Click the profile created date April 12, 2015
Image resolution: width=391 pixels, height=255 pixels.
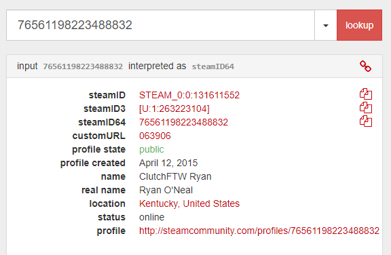[x=168, y=163]
